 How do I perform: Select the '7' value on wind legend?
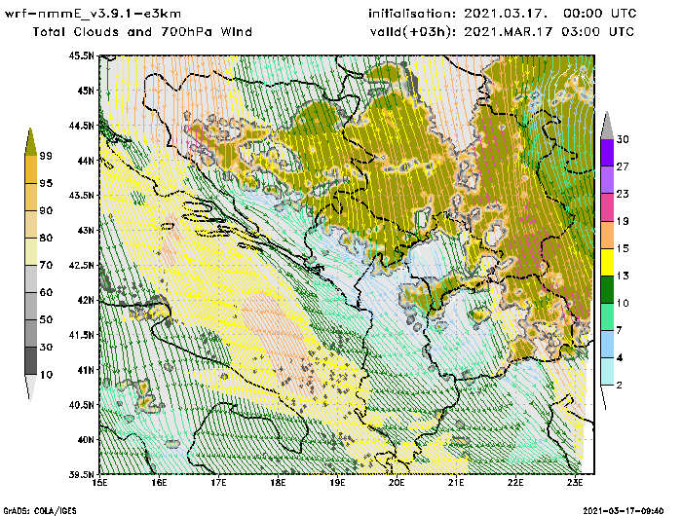point(620,330)
